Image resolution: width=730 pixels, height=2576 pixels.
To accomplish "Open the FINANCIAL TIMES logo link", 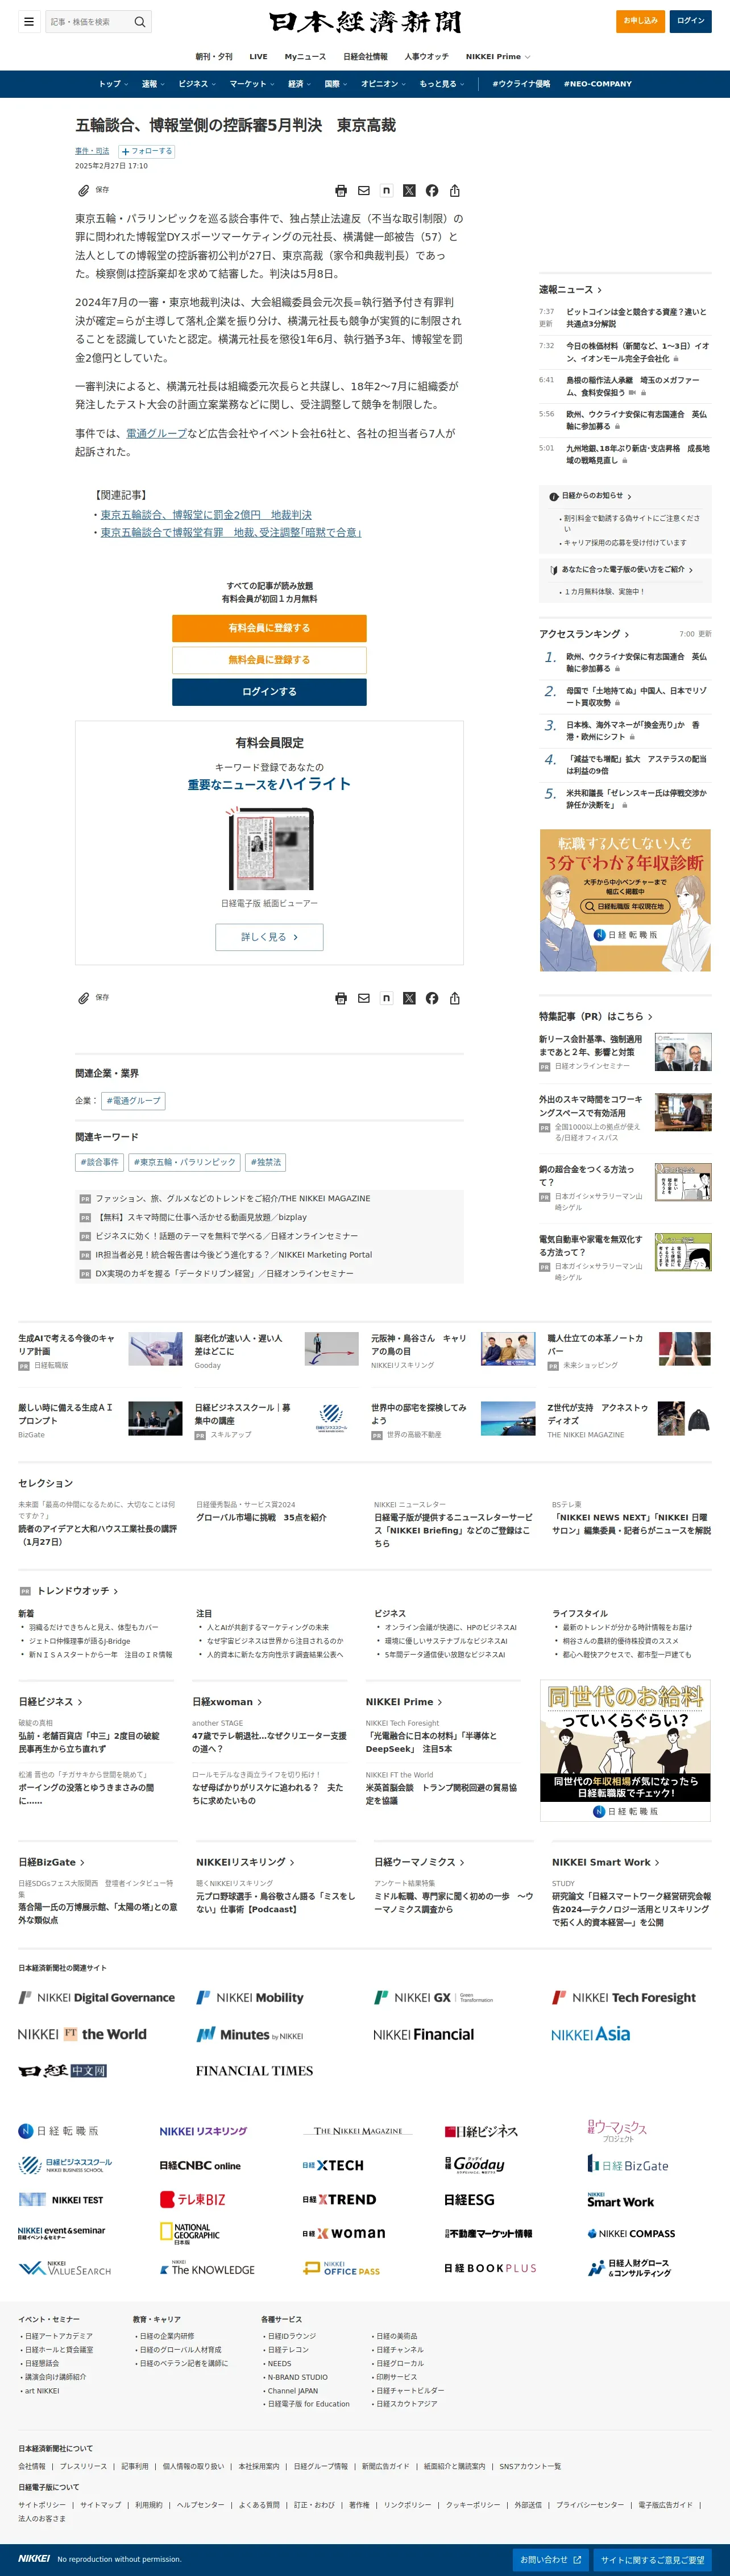I will pyautogui.click(x=254, y=2071).
